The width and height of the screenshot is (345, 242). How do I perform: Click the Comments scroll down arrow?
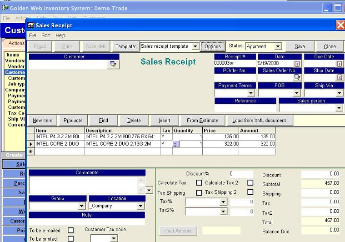pyautogui.click(x=141, y=190)
